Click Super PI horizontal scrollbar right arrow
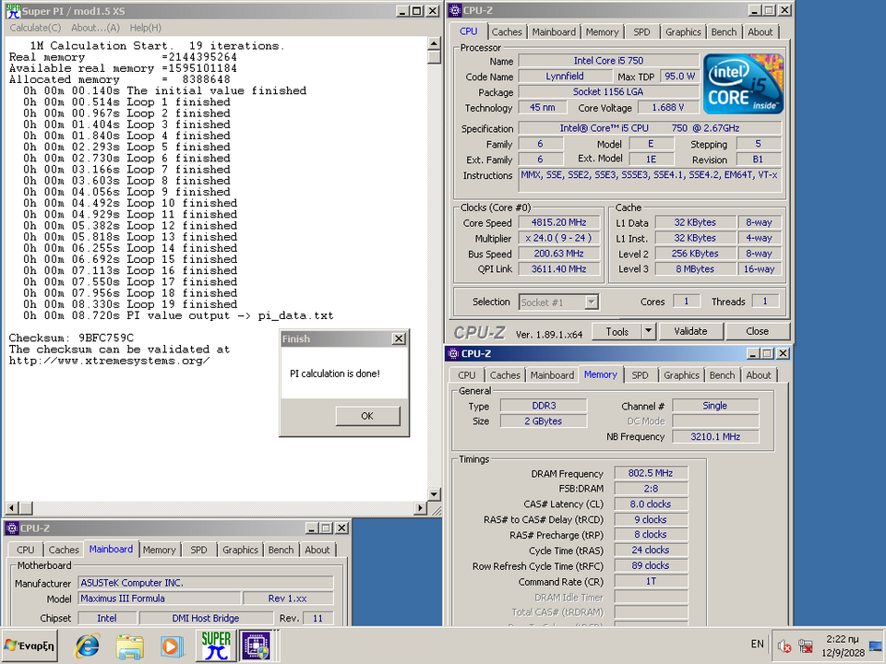This screenshot has width=886, height=664. 420,508
